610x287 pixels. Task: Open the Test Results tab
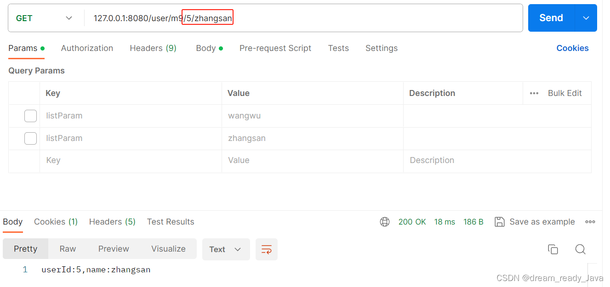pyautogui.click(x=171, y=222)
